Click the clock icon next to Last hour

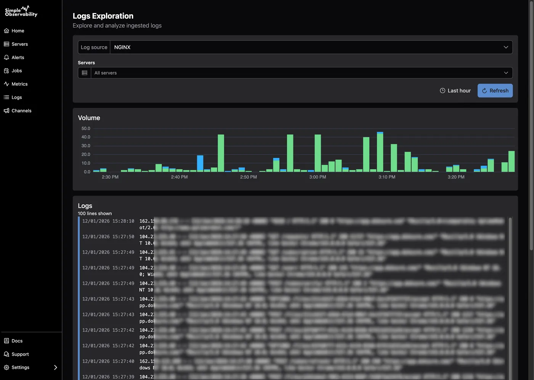click(442, 90)
